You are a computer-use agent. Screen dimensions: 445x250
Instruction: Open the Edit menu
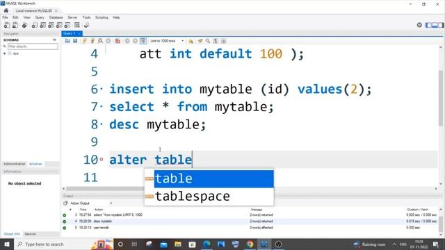pyautogui.click(x=15, y=17)
